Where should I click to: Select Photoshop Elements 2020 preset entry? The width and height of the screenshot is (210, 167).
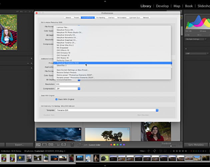click(x=112, y=63)
